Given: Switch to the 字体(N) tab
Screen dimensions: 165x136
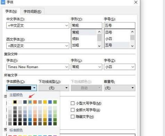Looking at the screenshot, I should coord(11,11).
